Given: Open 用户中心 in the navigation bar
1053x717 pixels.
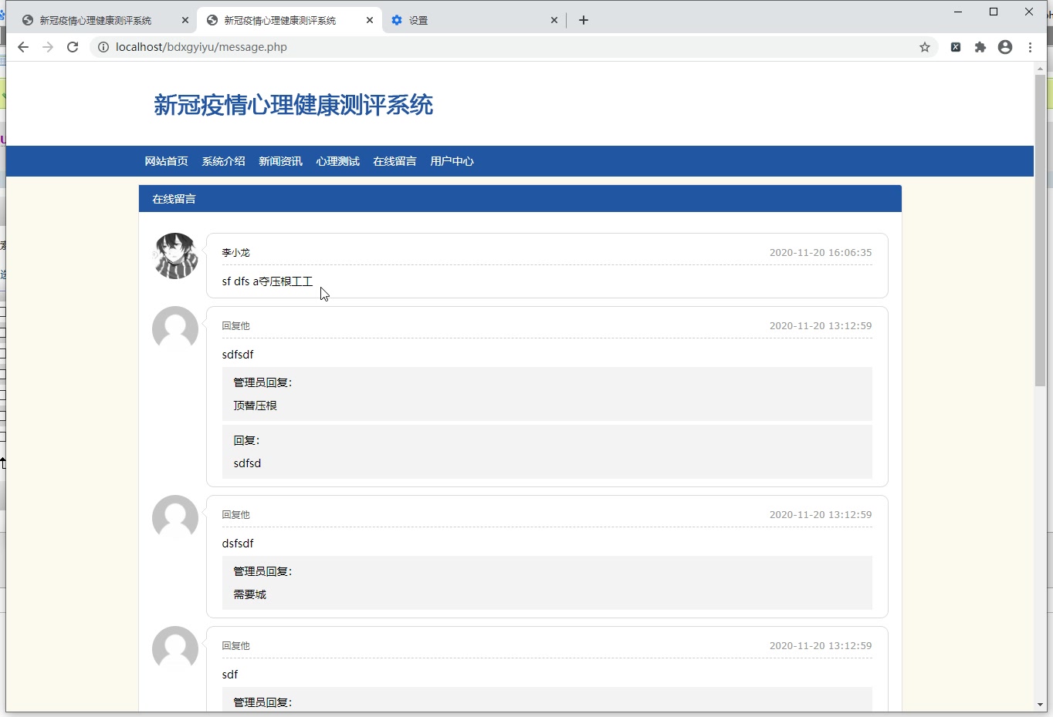Looking at the screenshot, I should coord(452,161).
